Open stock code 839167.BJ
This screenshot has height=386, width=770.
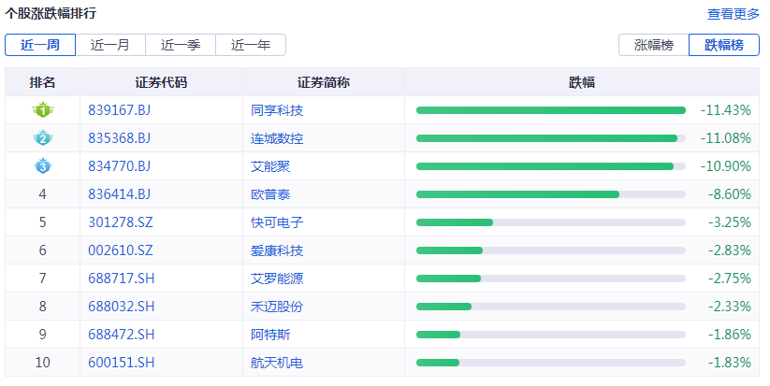pyautogui.click(x=119, y=110)
